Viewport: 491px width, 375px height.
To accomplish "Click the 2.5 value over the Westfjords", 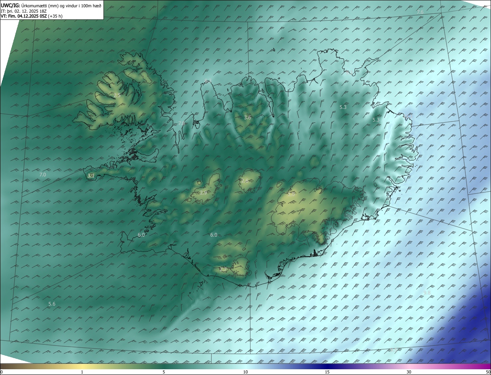I will tap(117, 95).
